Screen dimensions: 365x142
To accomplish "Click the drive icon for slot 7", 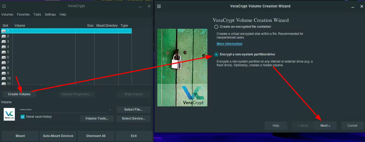I will 4,63.
